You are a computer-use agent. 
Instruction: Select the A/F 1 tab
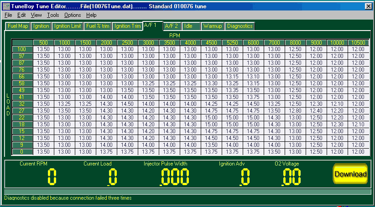pyautogui.click(x=153, y=26)
